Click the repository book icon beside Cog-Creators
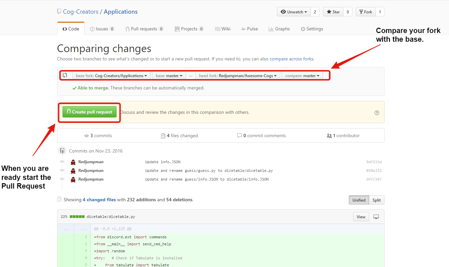This screenshot has width=449, height=267. [59, 12]
